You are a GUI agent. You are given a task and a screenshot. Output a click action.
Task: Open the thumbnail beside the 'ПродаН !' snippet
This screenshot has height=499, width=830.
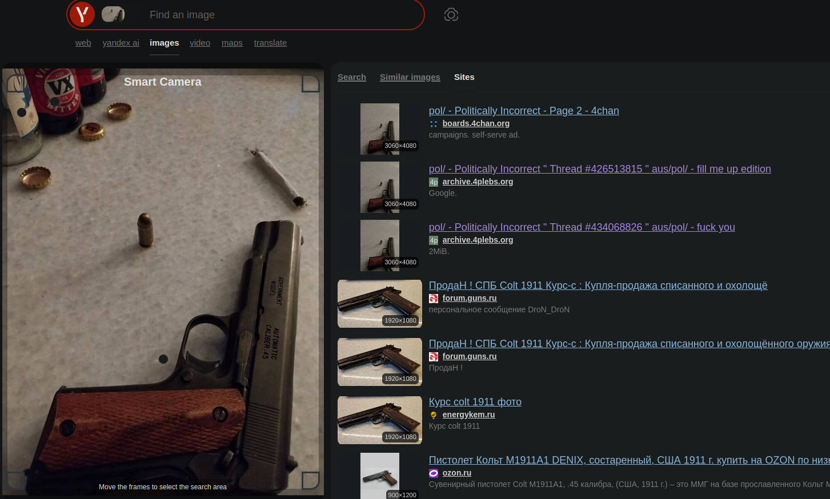pyautogui.click(x=380, y=362)
